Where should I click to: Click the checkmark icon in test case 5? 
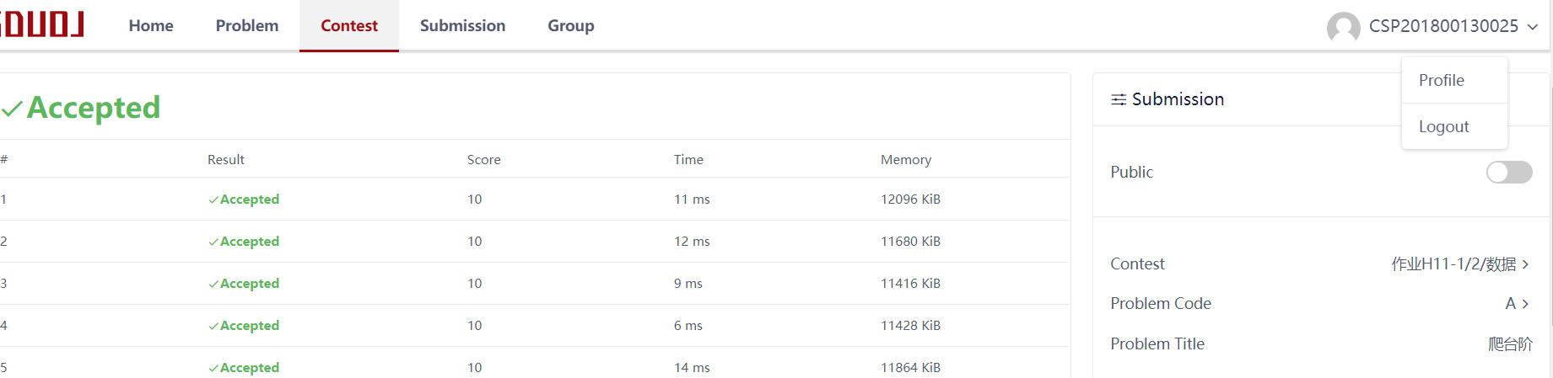pos(213,368)
